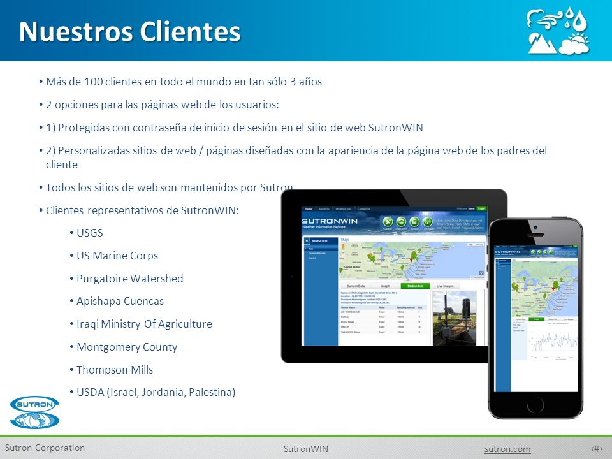Select Graph tab on tablet
Viewport: 612px width, 459px height.
[x=385, y=286]
